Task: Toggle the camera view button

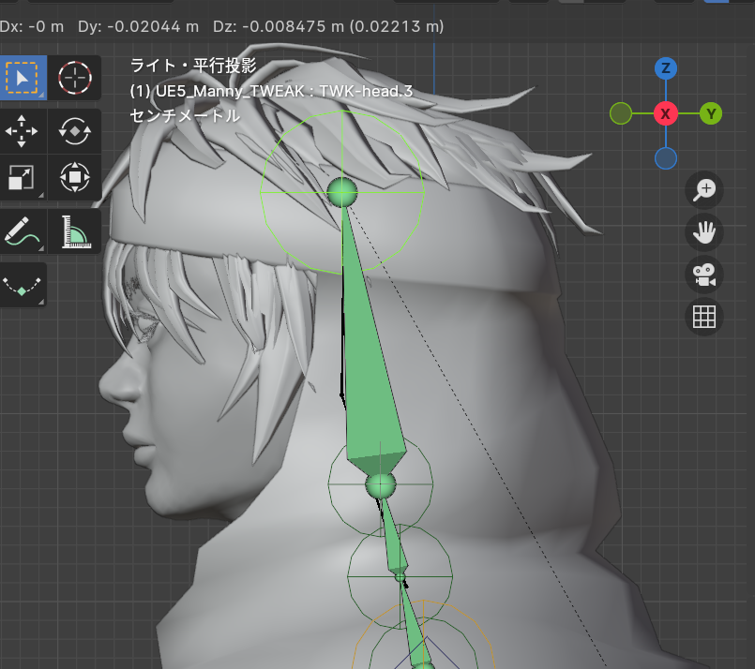Action: [704, 275]
